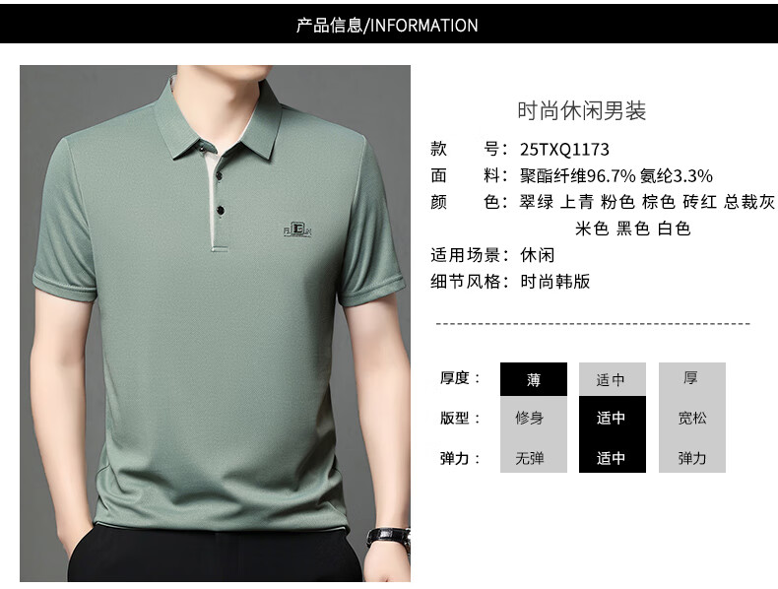Click the wristwatch on the model's arm
778x589 pixels.
pyautogui.click(x=388, y=539)
